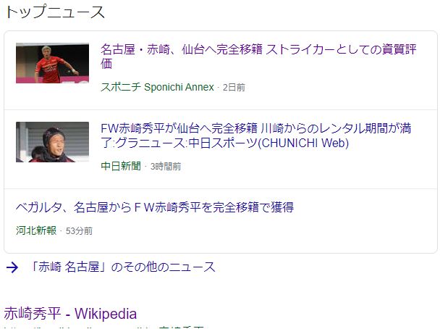Open headline 名古屋・赤崎、仙台へ完全移籍
This screenshot has width=440, height=329.
click(258, 57)
